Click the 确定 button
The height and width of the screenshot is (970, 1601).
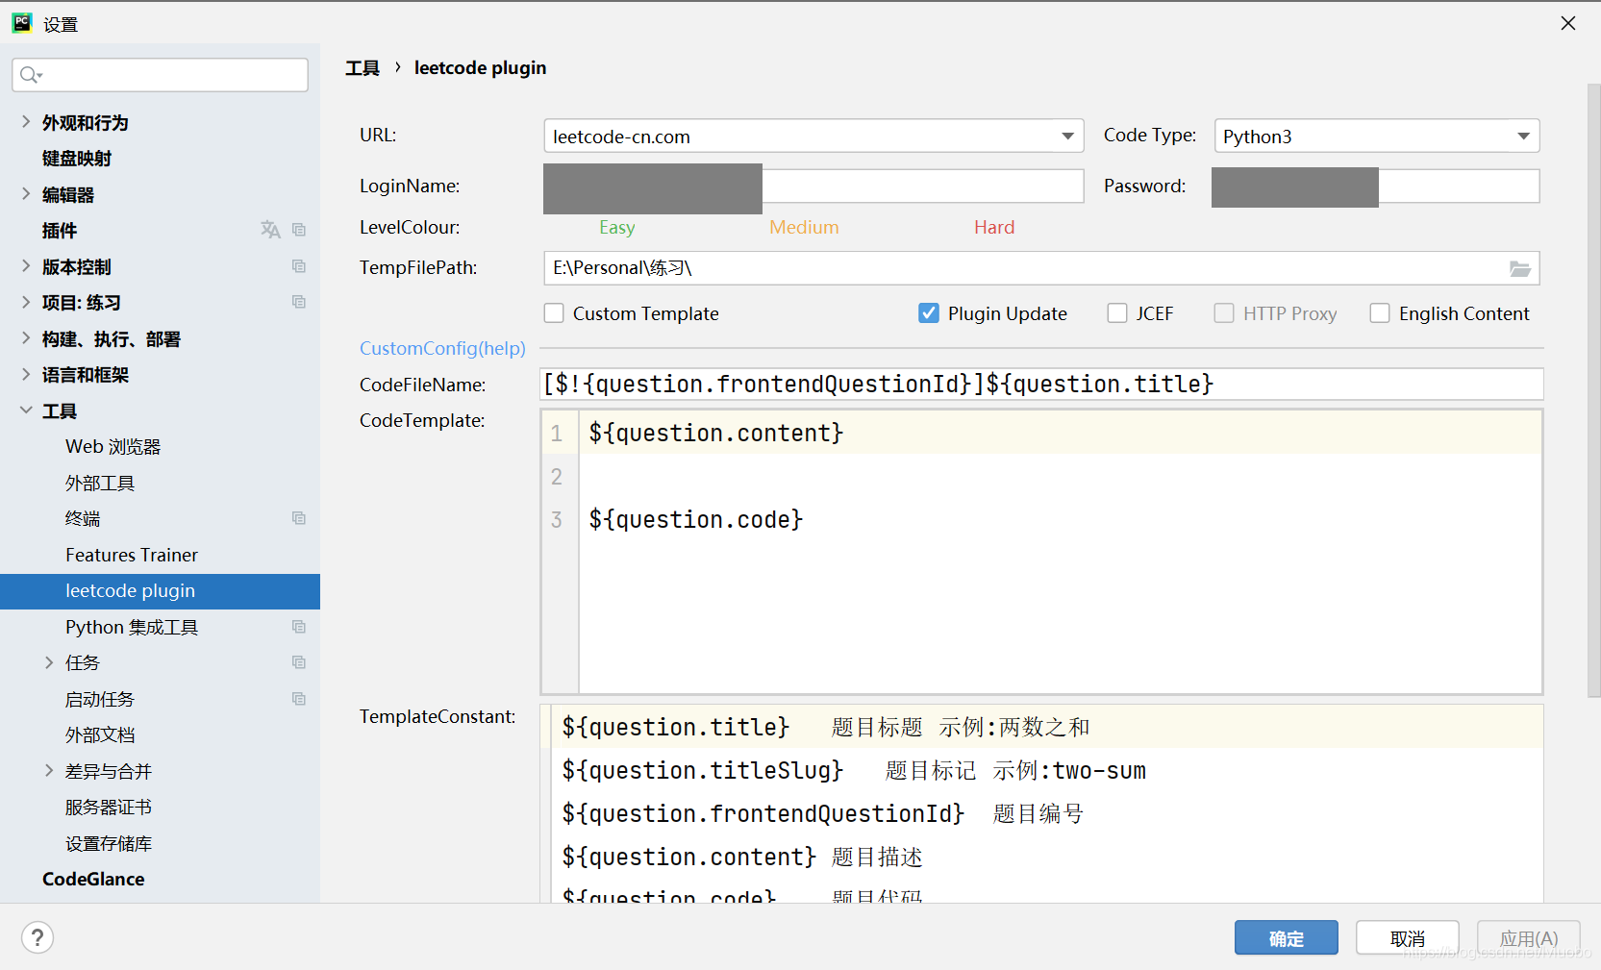click(x=1287, y=937)
